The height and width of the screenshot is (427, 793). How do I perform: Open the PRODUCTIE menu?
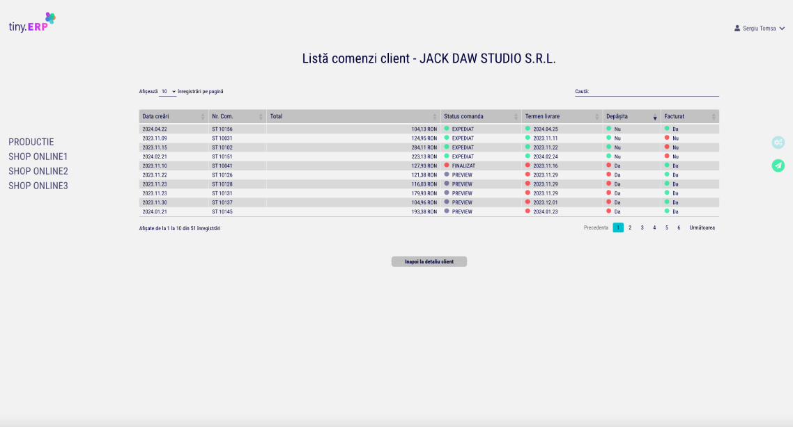point(31,143)
